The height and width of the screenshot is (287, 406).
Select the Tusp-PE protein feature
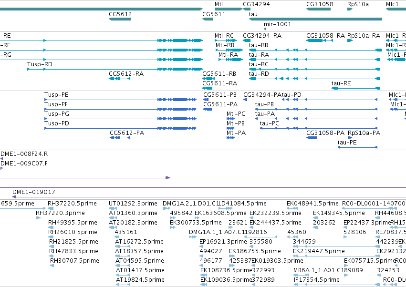point(120,100)
